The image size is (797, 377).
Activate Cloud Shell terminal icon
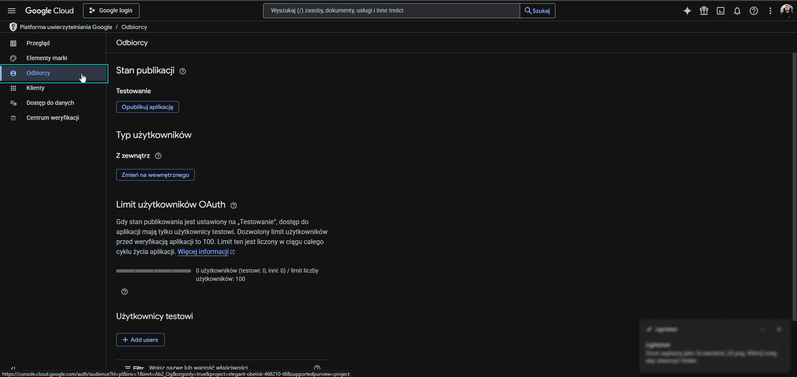721,11
